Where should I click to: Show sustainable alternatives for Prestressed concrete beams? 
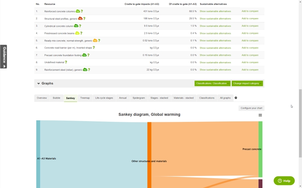tap(215, 33)
